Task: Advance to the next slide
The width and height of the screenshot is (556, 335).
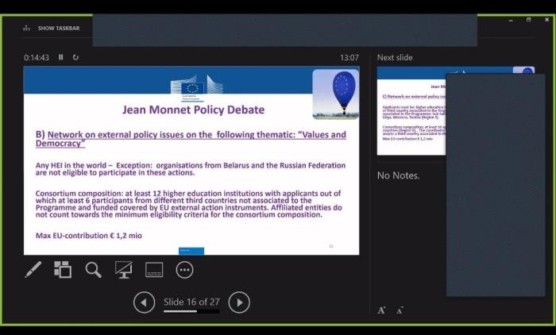Action: pos(239,302)
